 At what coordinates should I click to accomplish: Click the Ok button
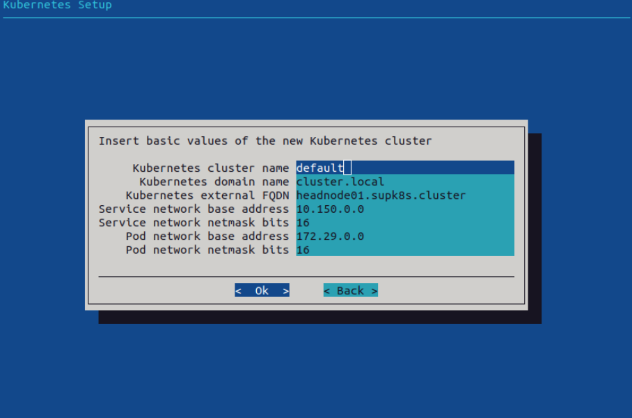point(262,290)
